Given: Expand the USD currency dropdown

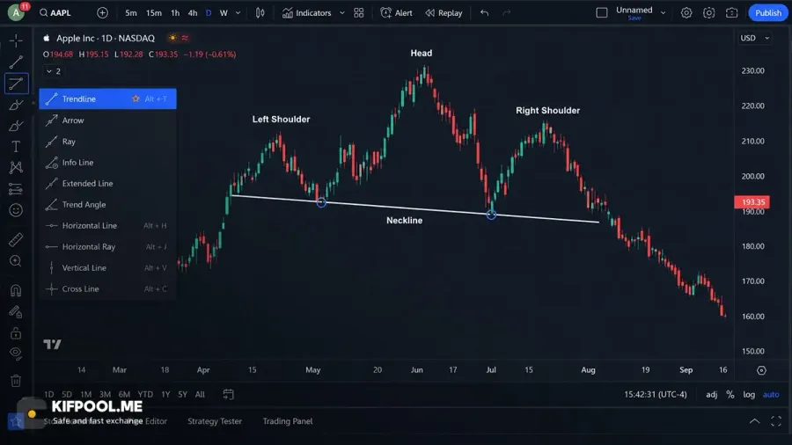Looking at the screenshot, I should (755, 38).
